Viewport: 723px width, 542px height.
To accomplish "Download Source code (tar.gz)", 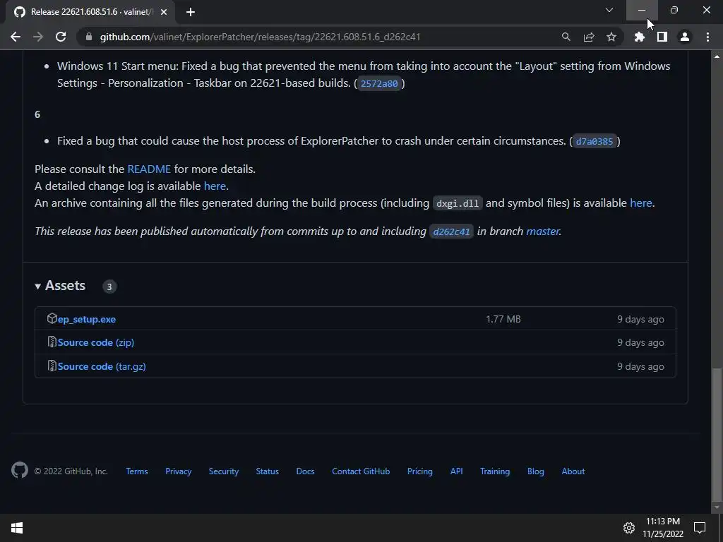I will [x=102, y=366].
